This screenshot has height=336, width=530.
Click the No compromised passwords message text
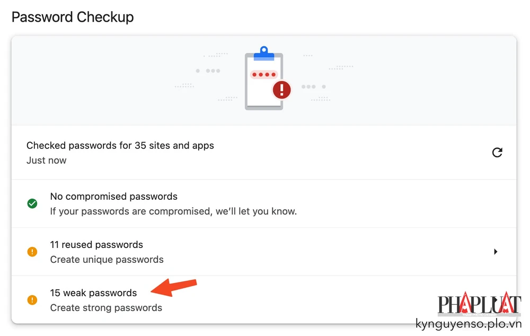click(x=113, y=196)
